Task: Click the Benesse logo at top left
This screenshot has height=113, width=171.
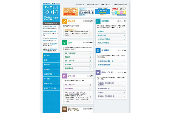Action: [47, 3]
